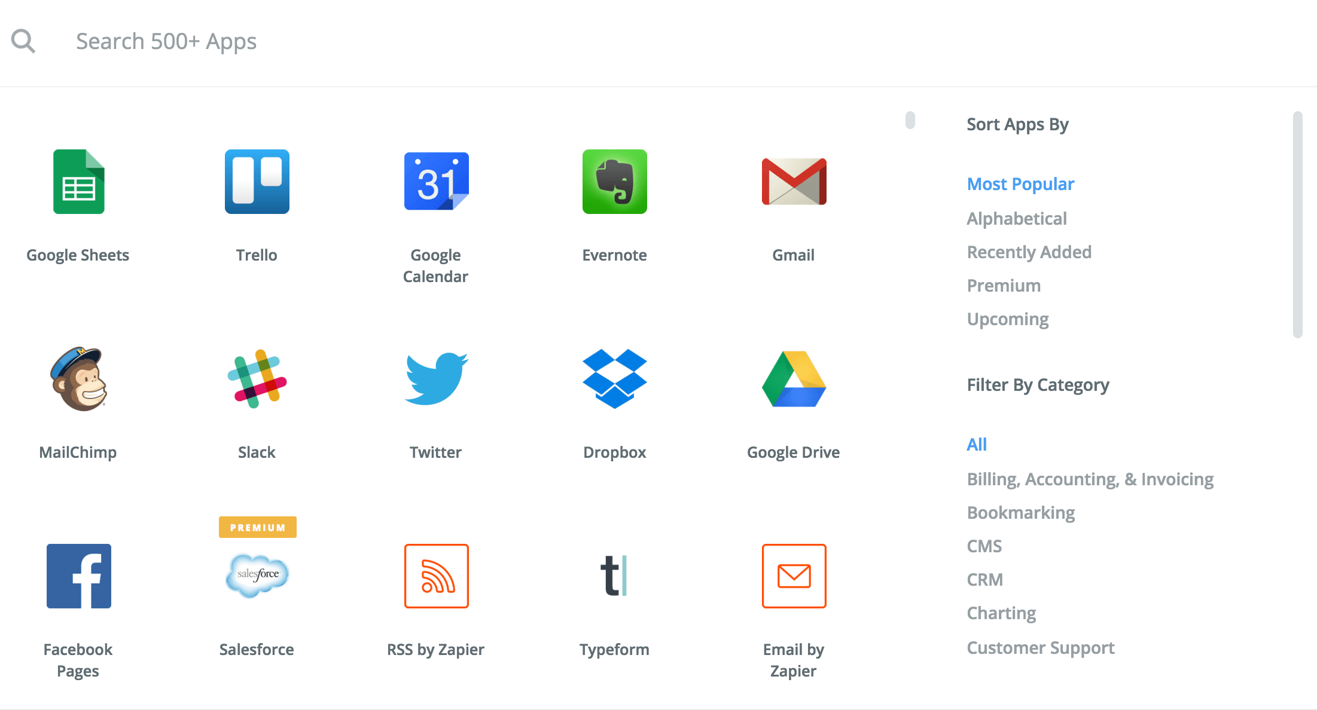Filter by All categories

[x=977, y=445]
